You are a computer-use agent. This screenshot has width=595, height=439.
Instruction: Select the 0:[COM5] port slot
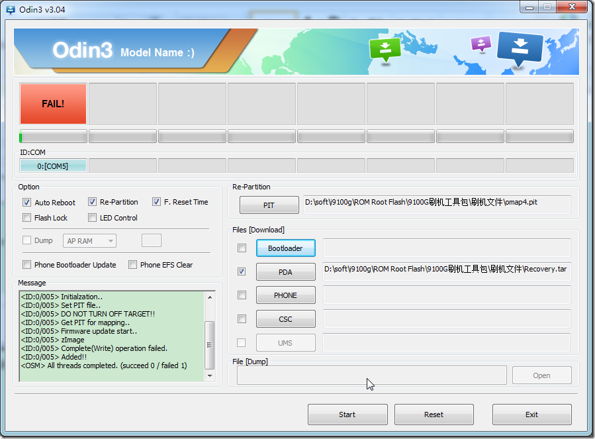53,166
